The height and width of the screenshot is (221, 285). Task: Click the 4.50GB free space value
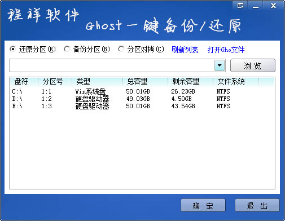point(181,99)
